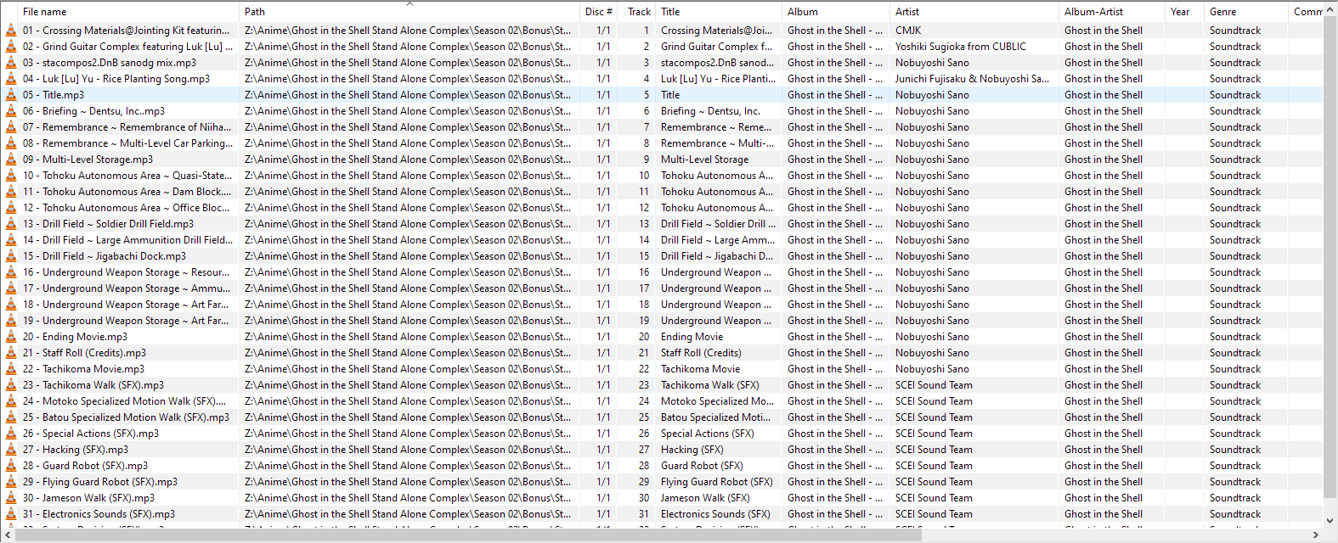1338x543 pixels.
Task: Click title cell 'Jameson Walk (SFX)'
Action: click(x=705, y=497)
